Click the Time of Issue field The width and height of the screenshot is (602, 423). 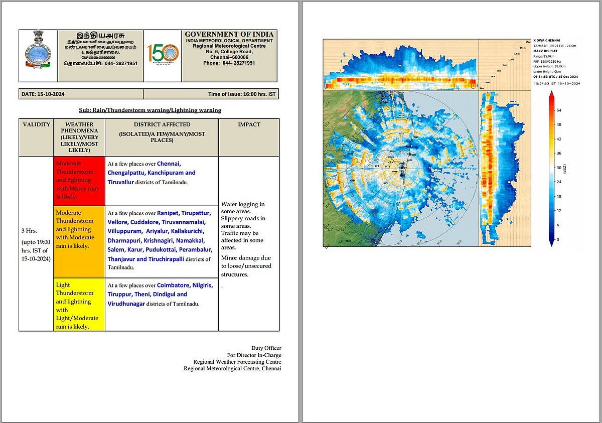tap(241, 94)
